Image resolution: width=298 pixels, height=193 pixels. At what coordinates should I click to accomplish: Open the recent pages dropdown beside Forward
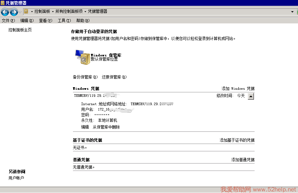pos(20,12)
